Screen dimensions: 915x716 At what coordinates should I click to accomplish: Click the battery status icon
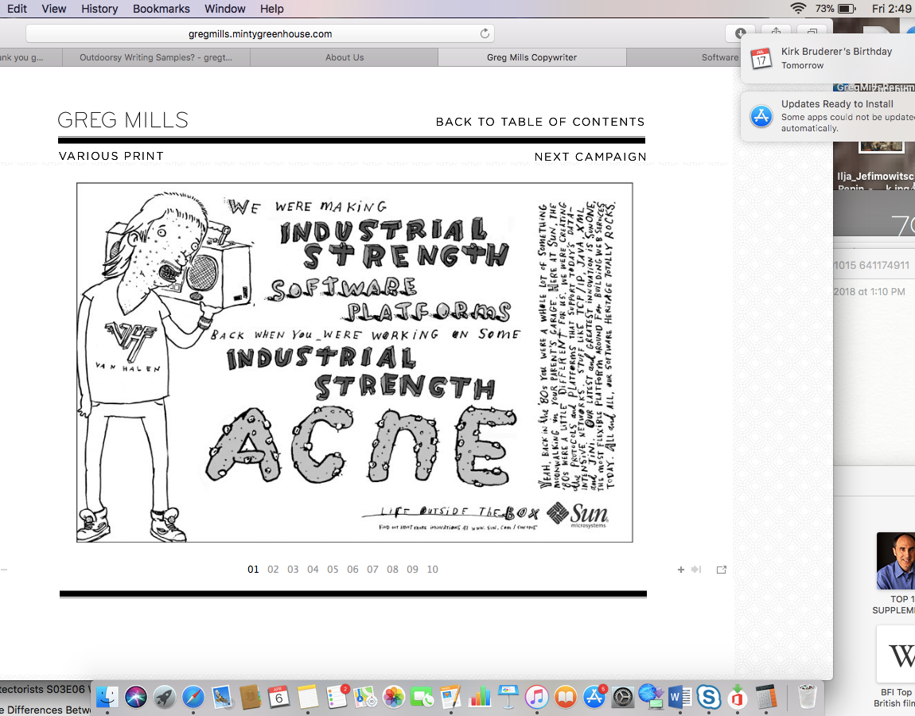tap(847, 9)
